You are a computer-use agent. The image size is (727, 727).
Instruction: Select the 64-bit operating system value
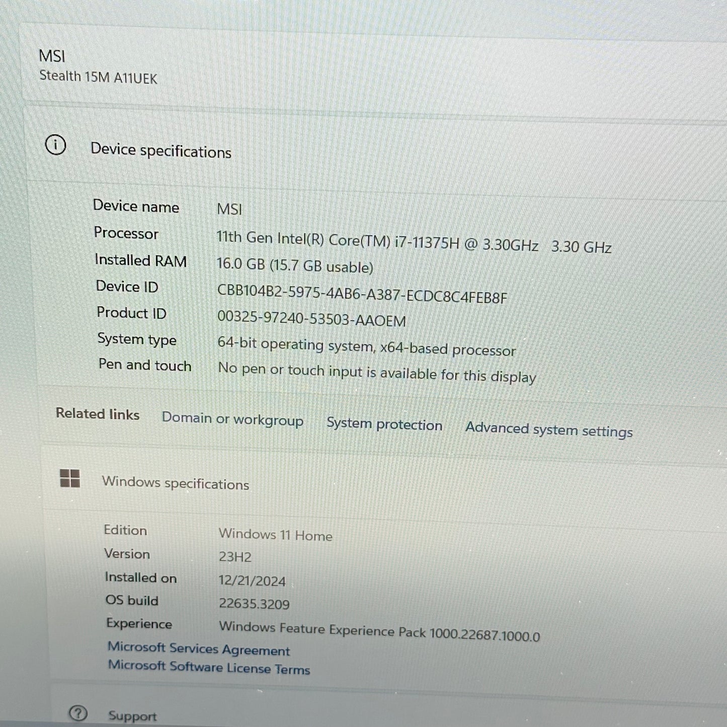pyautogui.click(x=367, y=346)
